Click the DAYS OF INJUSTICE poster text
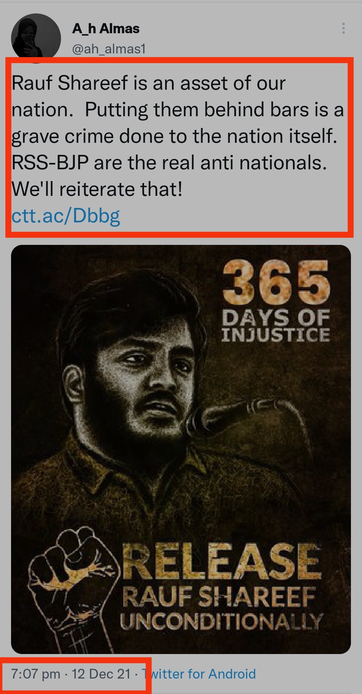 pyautogui.click(x=276, y=326)
